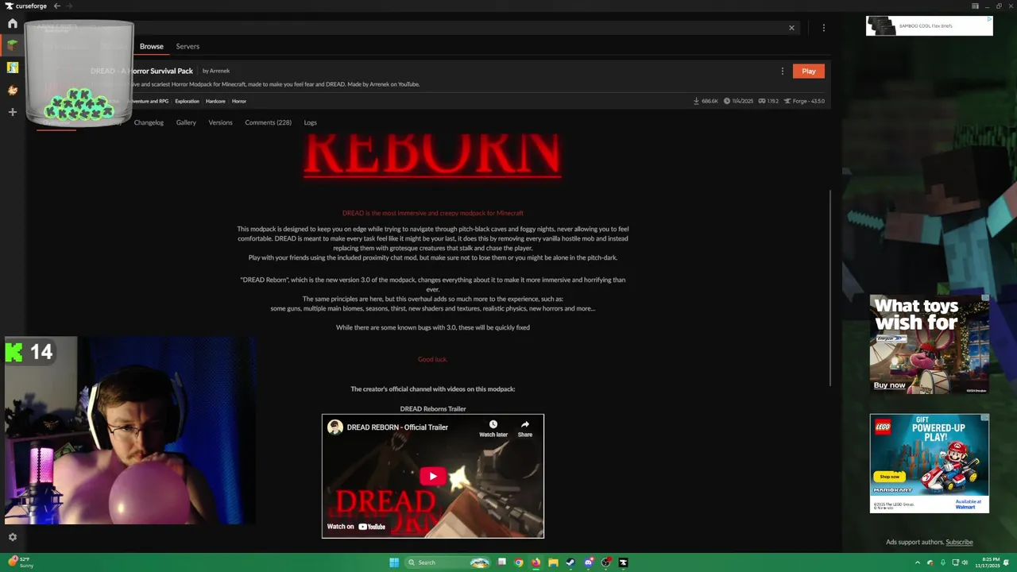This screenshot has width=1017, height=572.
Task: Click the taskbar Search box
Action: pyautogui.click(x=449, y=562)
